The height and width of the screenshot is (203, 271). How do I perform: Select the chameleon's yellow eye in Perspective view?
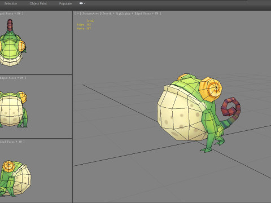(211, 89)
